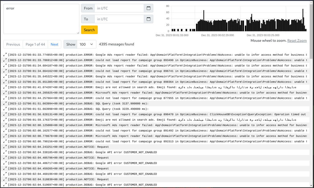Expand the ClickHouseDB QueryException log row
The image size is (314, 188).
(x=5, y=114)
